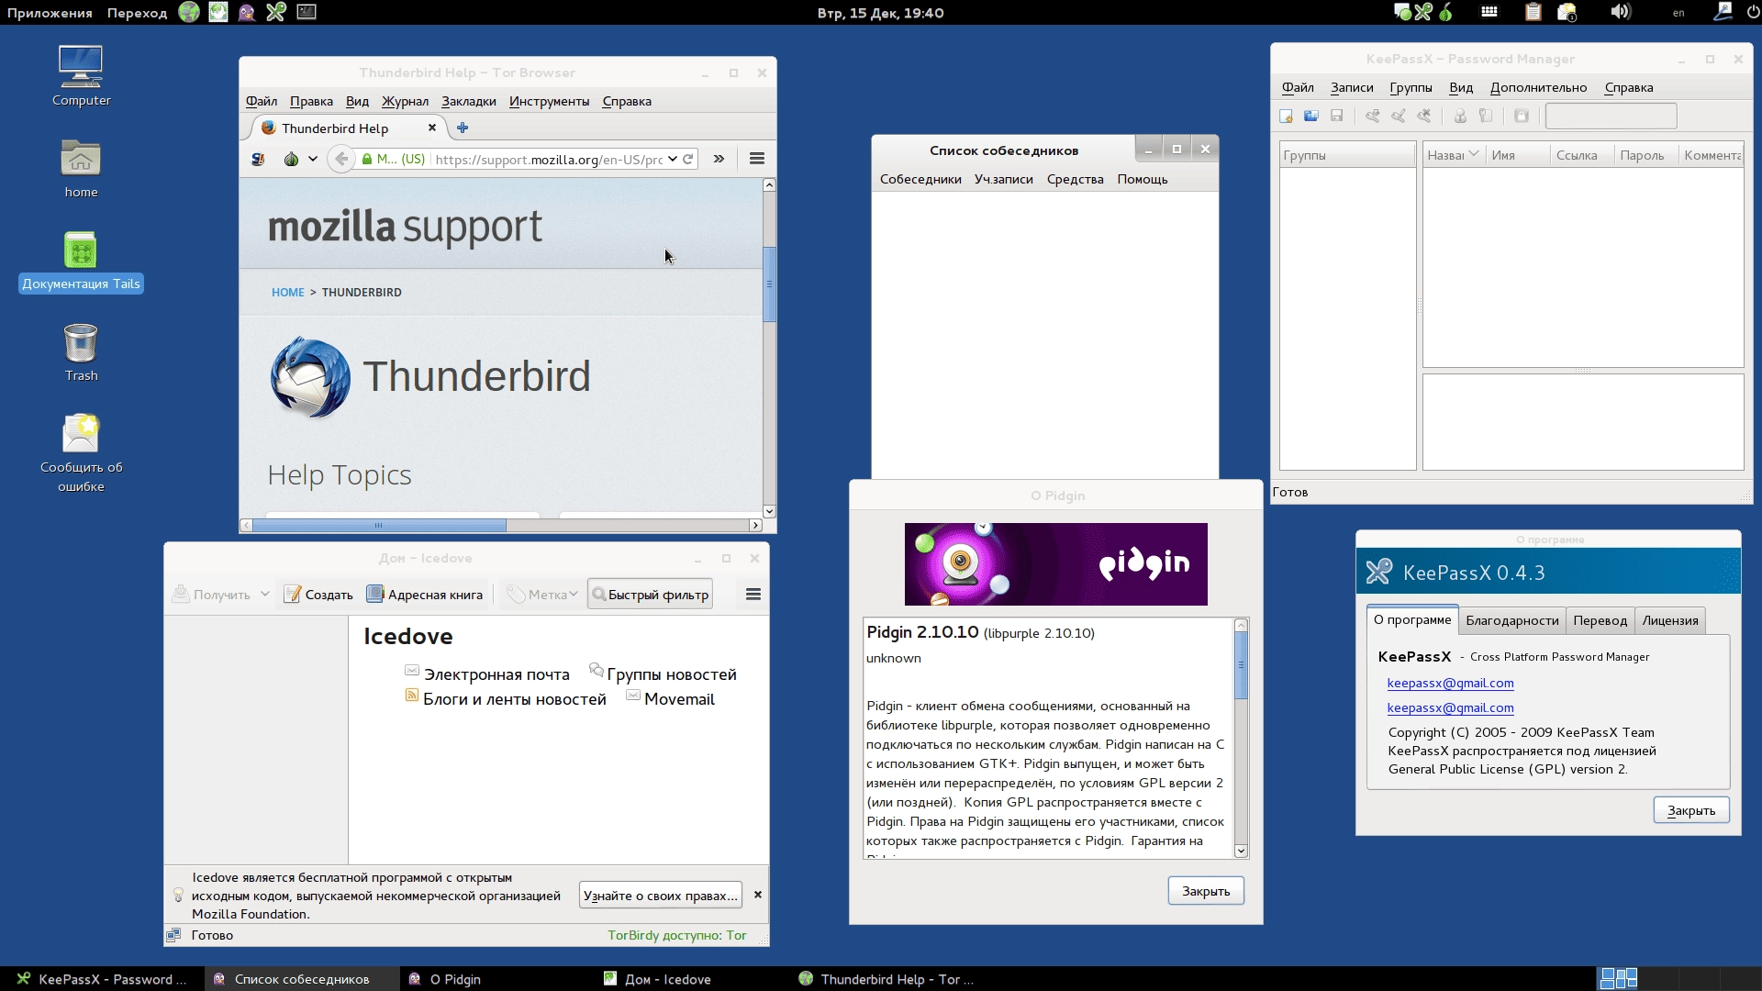Open Адресная книга in Icedove
This screenshot has height=991, width=1762.
425,595
